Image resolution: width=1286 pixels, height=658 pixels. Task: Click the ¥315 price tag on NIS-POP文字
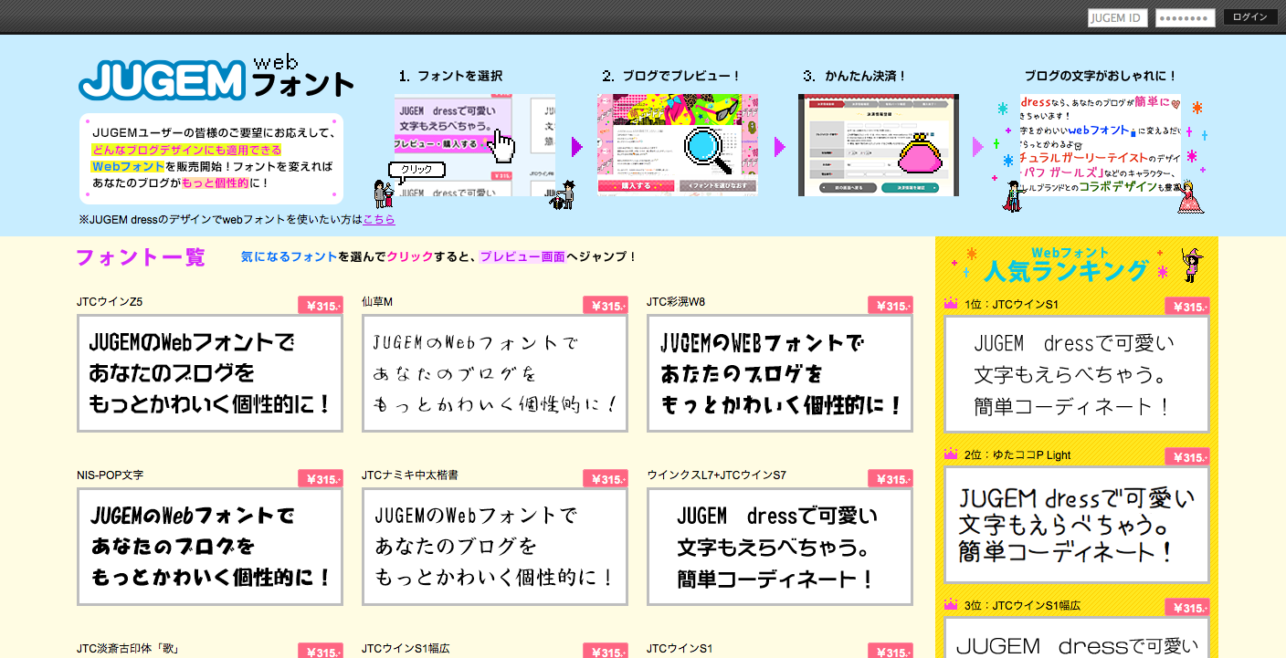tap(321, 479)
